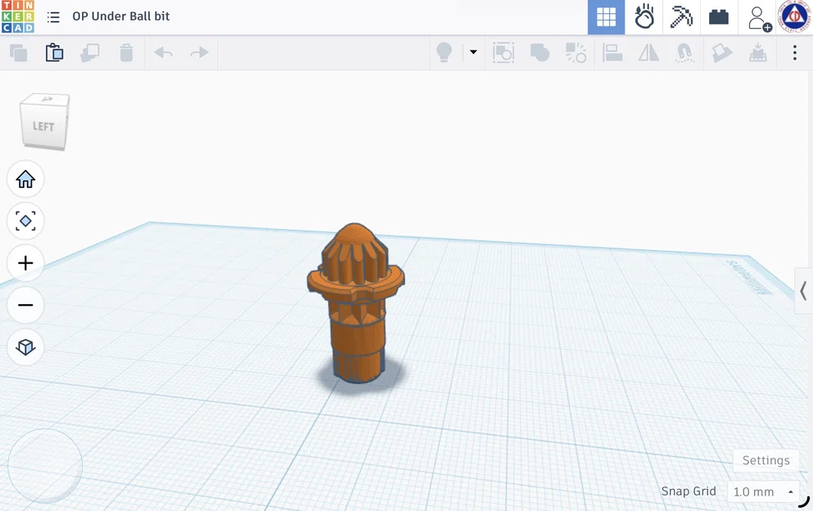
Task: Click the Delete trash icon
Action: 126,53
